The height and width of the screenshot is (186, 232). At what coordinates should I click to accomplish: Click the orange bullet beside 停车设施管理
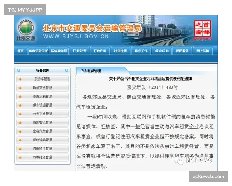tap(20, 105)
